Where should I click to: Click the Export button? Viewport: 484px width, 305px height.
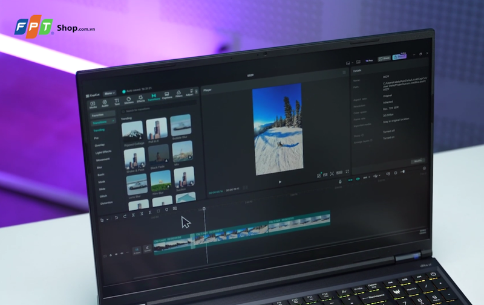point(399,57)
